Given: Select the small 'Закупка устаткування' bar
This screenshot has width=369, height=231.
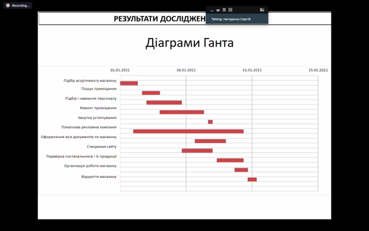Looking at the screenshot, I should point(210,122).
